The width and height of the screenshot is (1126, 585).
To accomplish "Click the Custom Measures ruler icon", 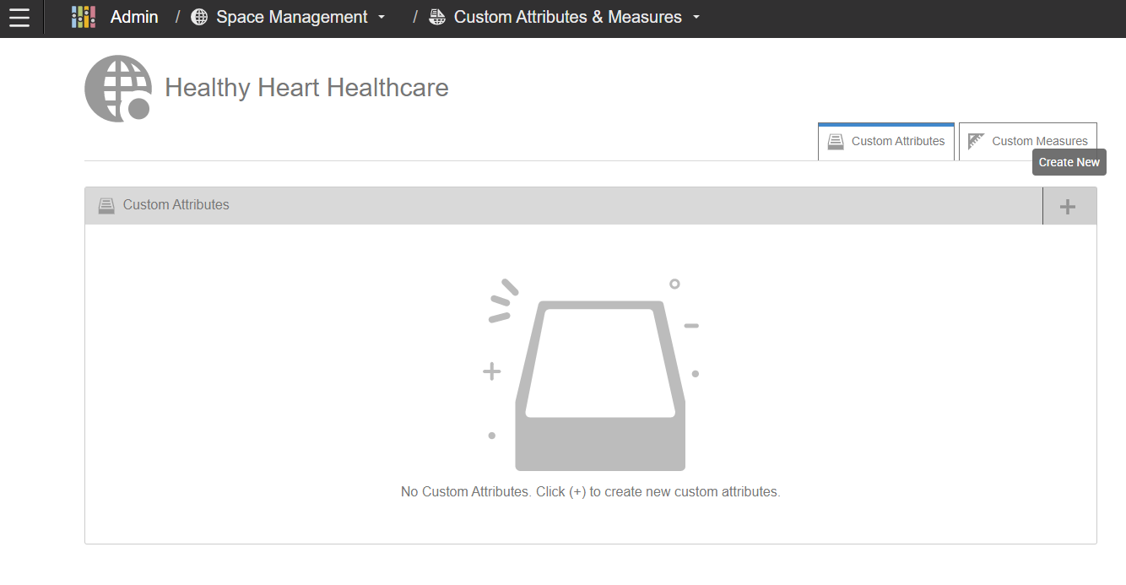I will (x=977, y=141).
